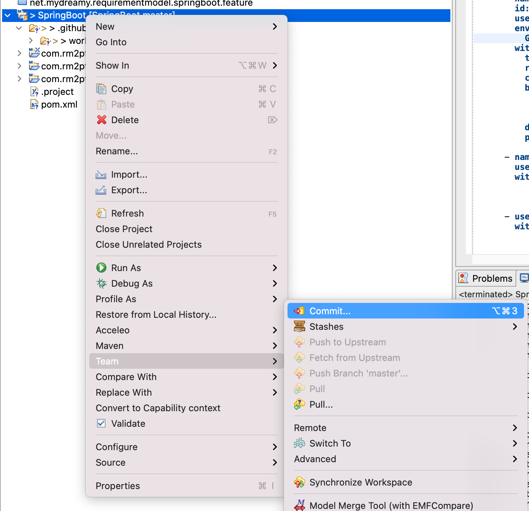
Task: Expand the last com.rm2pt project node
Action: [19, 79]
